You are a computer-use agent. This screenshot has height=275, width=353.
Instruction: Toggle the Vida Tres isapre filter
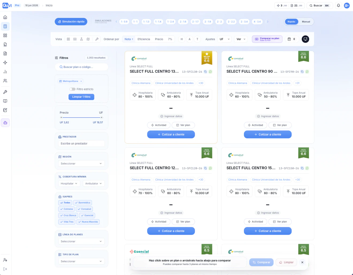coord(67,222)
